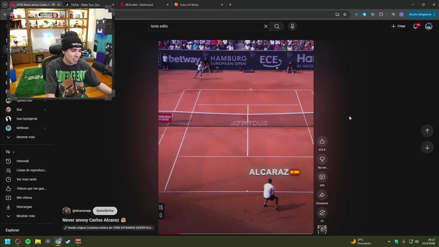Open the sound thumbnail below the remix icon
This screenshot has height=247, width=439.
pyautogui.click(x=322, y=230)
